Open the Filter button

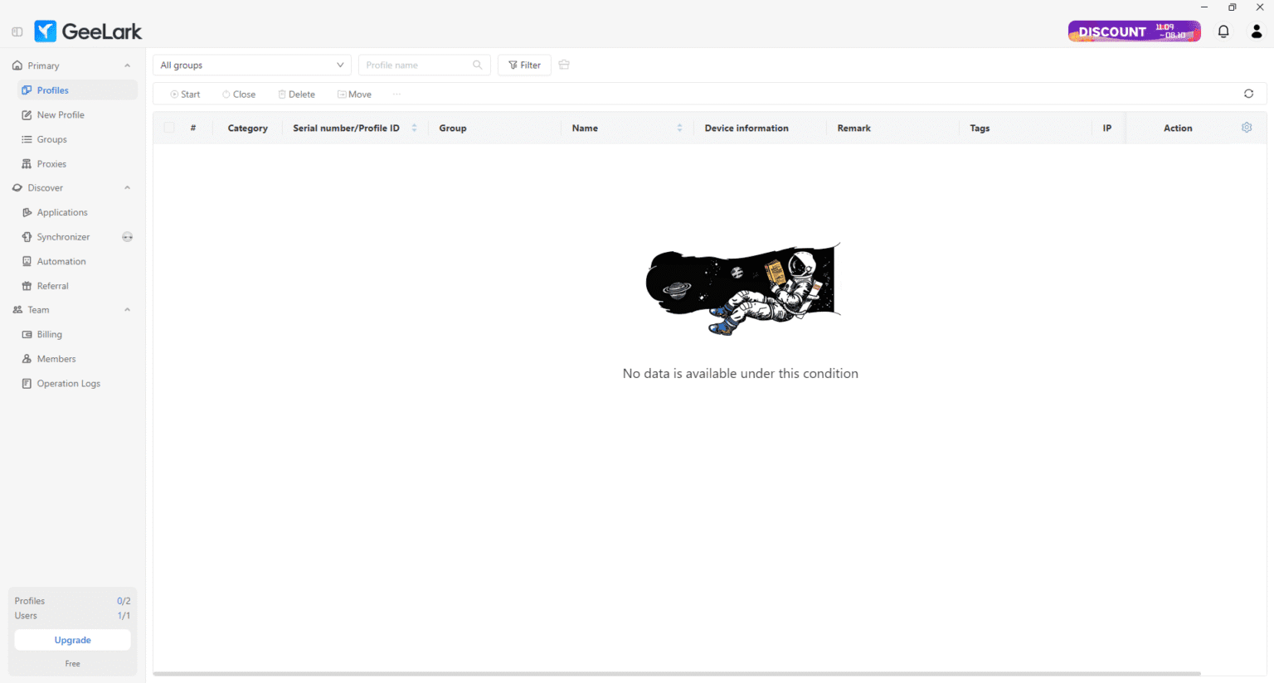click(524, 65)
